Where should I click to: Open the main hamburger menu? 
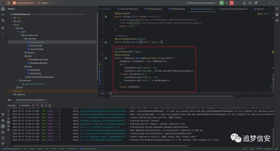click(x=8, y=3)
